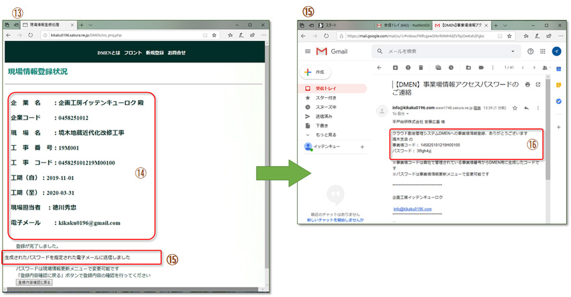
Task: Click the 登録内容確認に戻る button
Action: (34, 282)
